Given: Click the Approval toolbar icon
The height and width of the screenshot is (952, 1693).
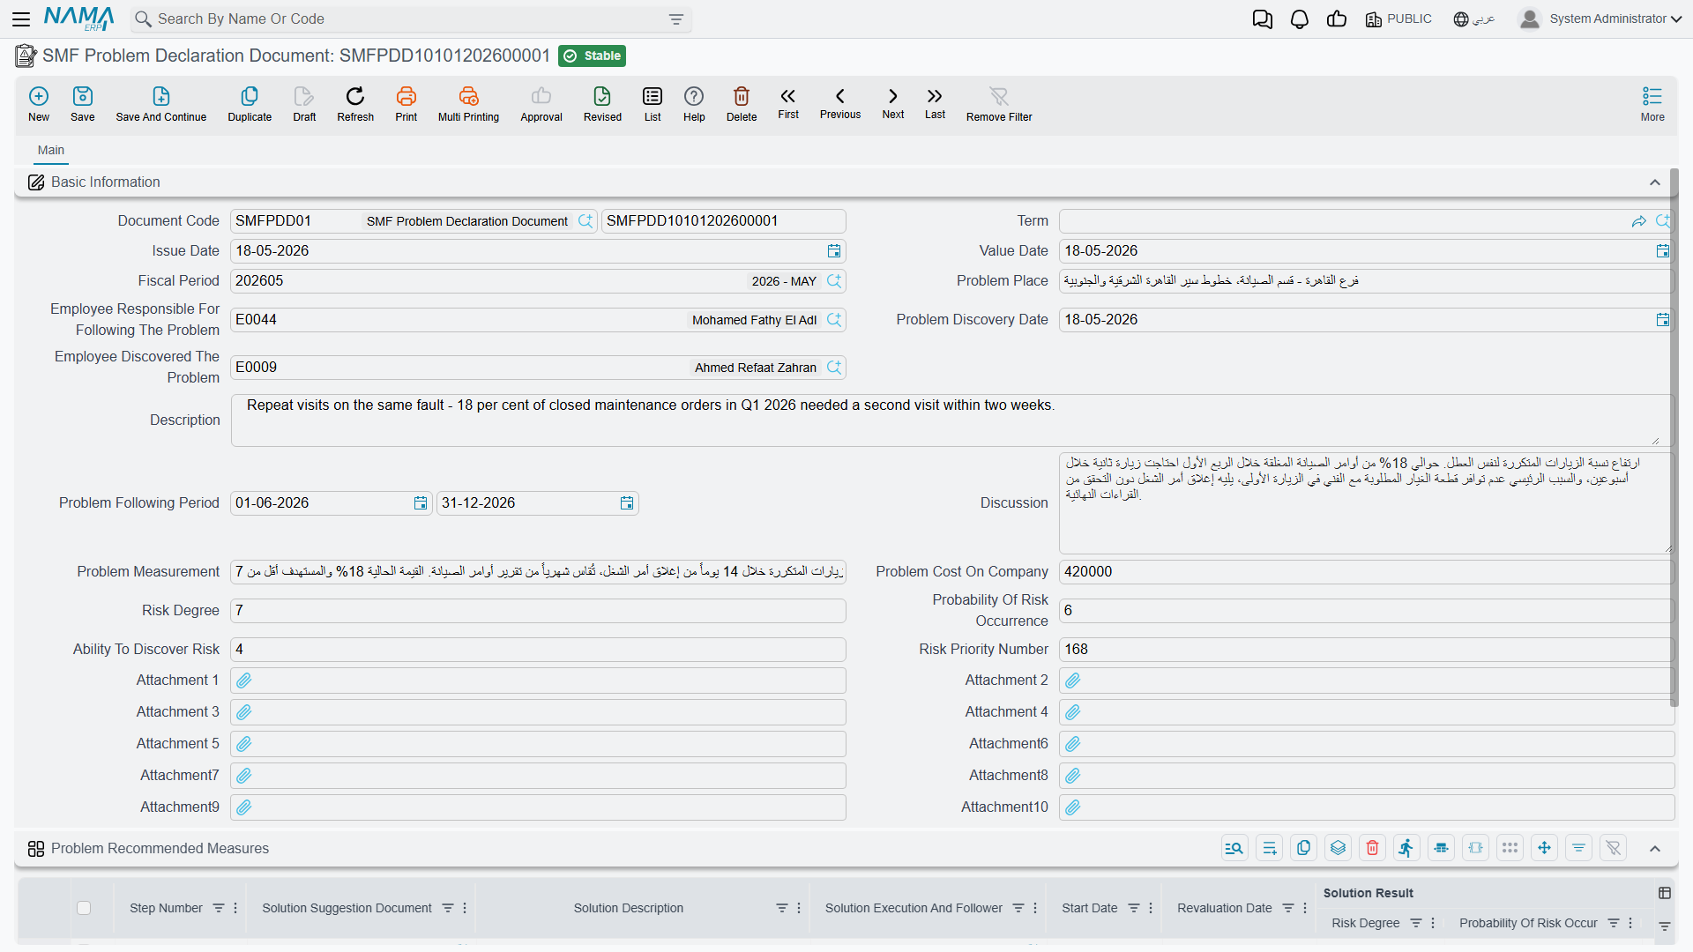Looking at the screenshot, I should pyautogui.click(x=541, y=104).
